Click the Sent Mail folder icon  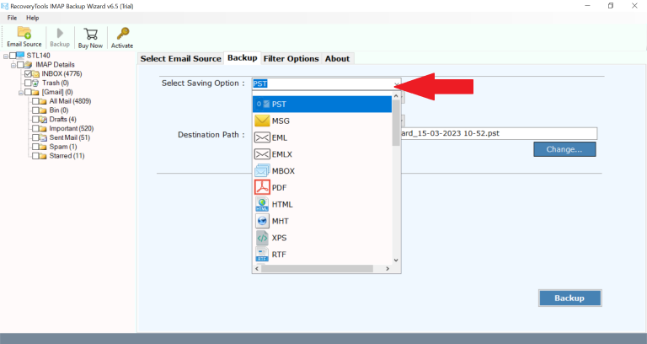(43, 137)
